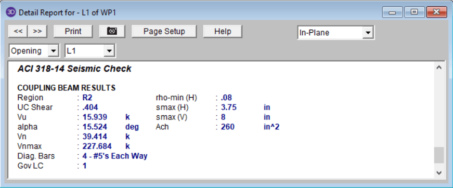
Task: Open the In-Plane dropdown
Action: point(368,33)
